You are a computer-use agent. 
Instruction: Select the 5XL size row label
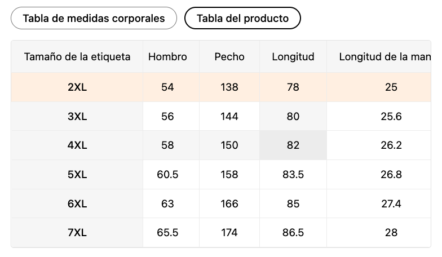click(x=77, y=175)
